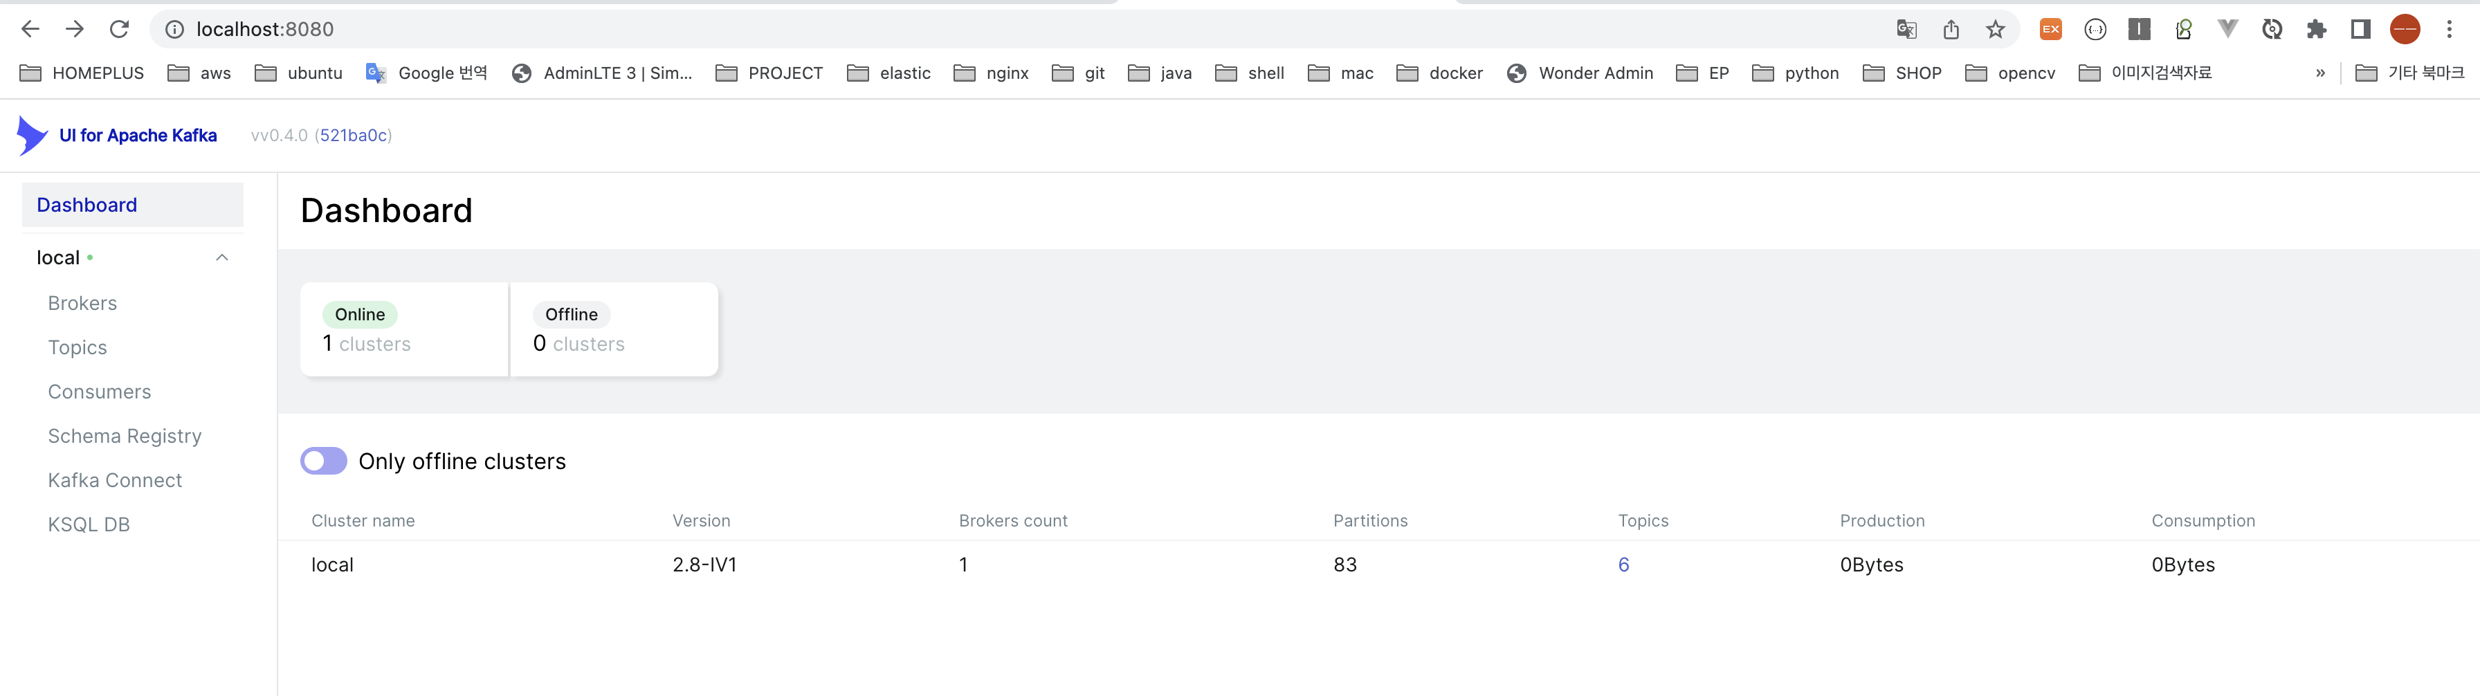Image resolution: width=2480 pixels, height=696 pixels.
Task: Open the red profile avatar
Action: (2405, 30)
